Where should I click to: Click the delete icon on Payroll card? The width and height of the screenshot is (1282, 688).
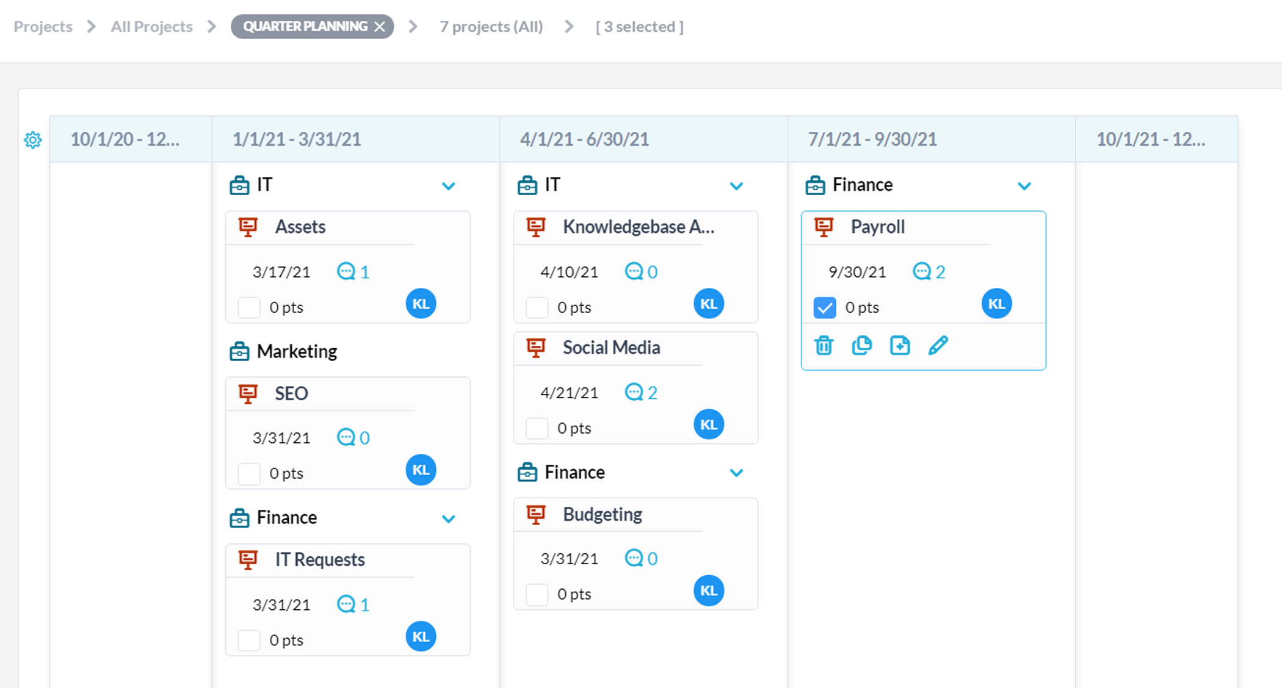pos(824,345)
